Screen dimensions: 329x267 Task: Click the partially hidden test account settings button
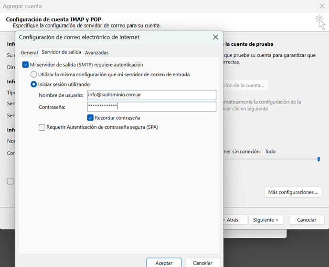245,86
